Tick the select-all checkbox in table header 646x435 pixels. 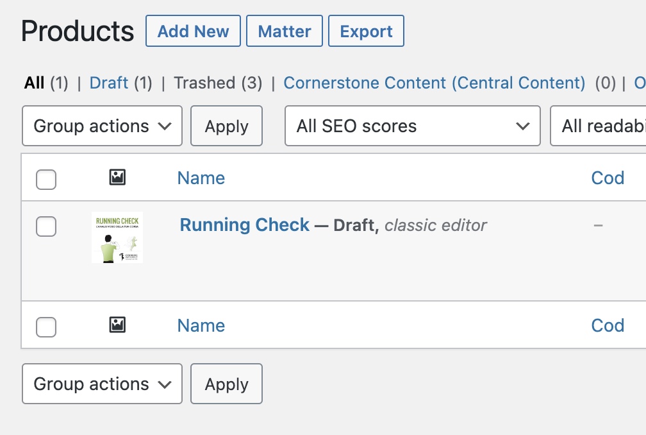(x=46, y=180)
